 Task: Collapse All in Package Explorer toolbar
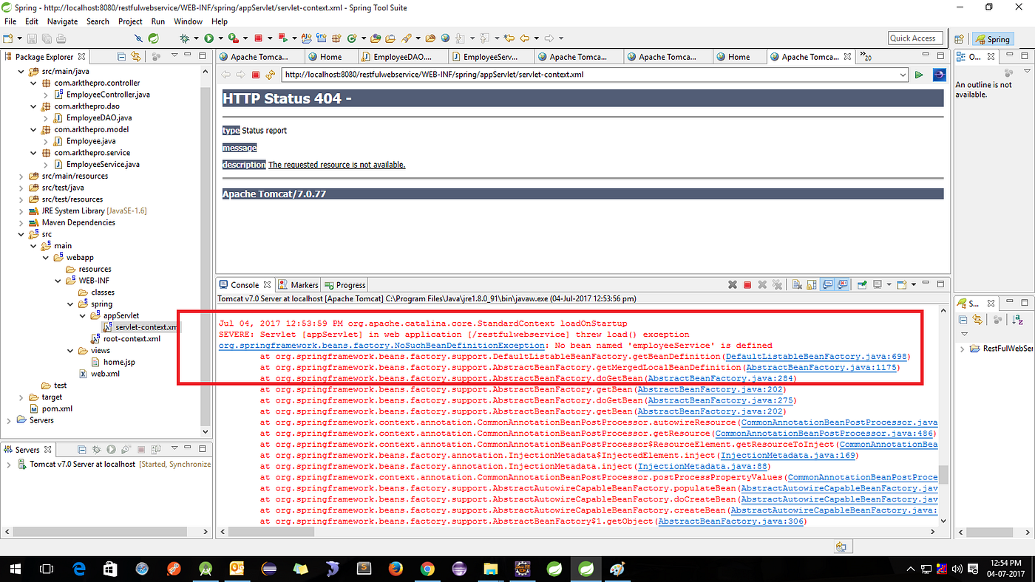tap(123, 56)
